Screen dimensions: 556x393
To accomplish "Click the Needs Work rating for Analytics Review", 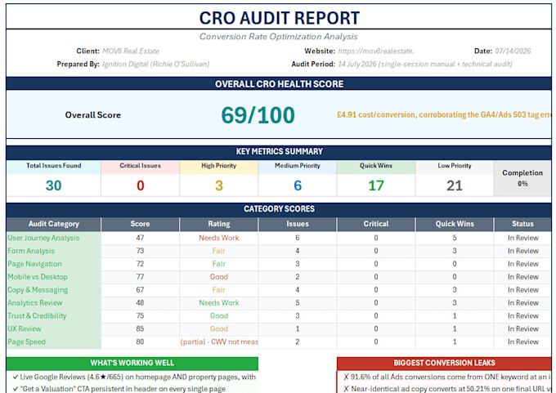I will point(219,303).
